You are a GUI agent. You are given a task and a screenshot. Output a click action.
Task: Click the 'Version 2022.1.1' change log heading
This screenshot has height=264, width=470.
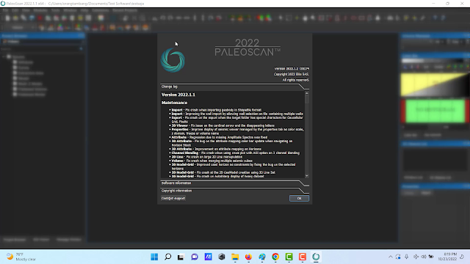tap(178, 95)
